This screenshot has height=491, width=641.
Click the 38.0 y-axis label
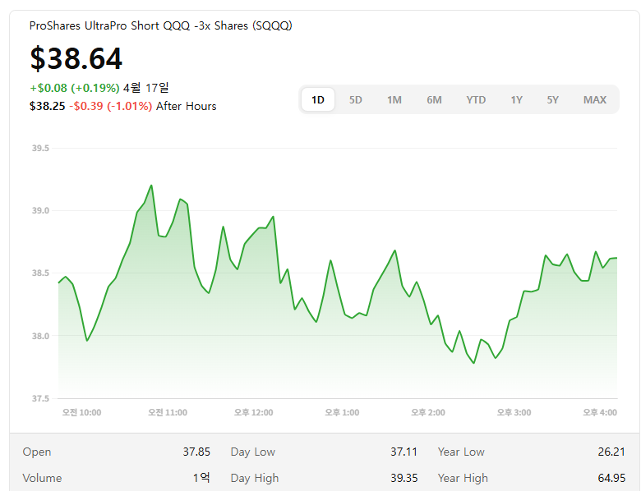(x=40, y=336)
